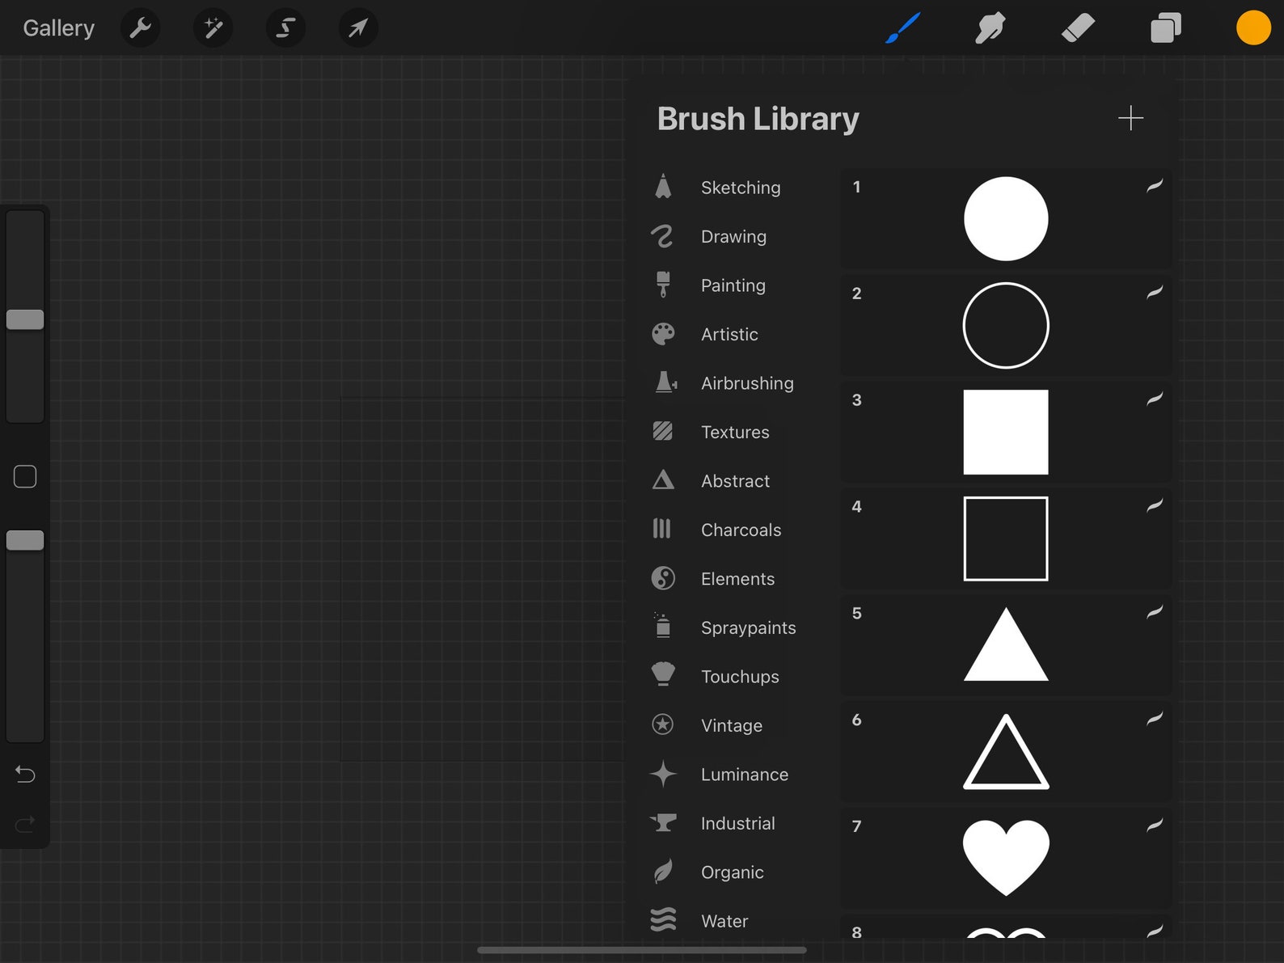Choose brush 5 filled triangle
The image size is (1284, 963).
(1006, 645)
